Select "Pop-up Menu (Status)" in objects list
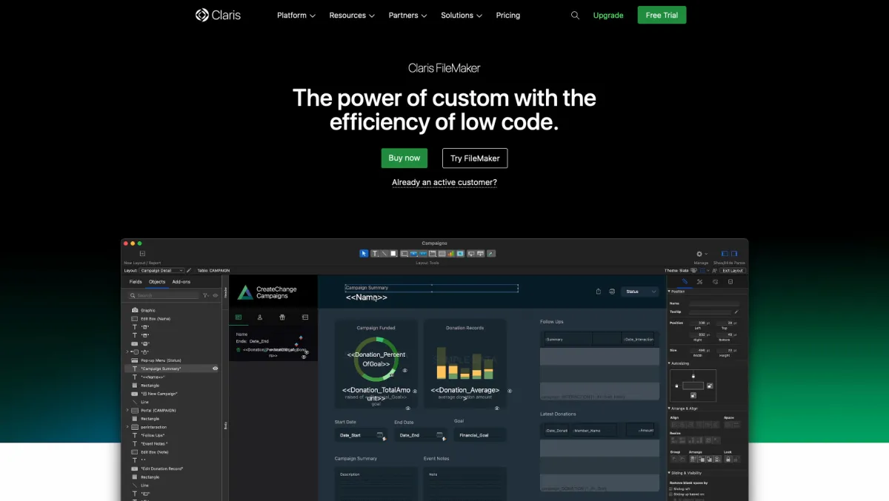889x501 pixels. (x=161, y=360)
